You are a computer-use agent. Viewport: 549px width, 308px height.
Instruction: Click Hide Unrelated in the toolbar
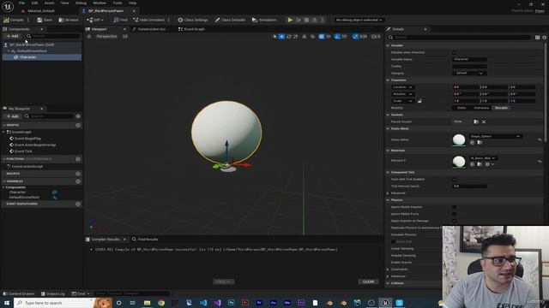click(148, 20)
